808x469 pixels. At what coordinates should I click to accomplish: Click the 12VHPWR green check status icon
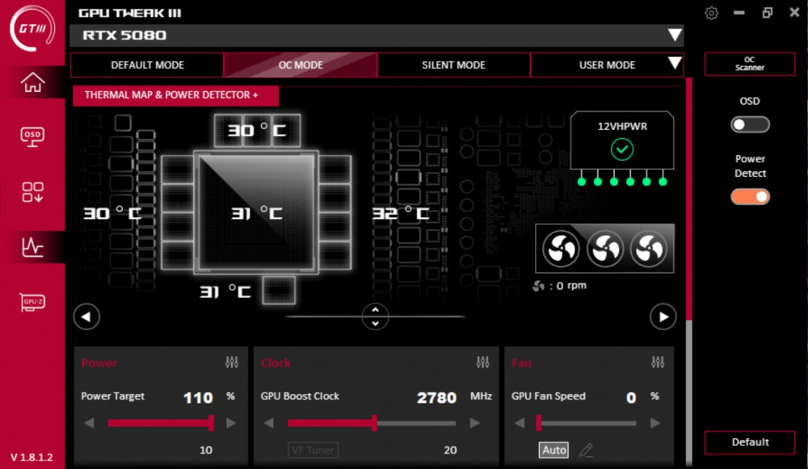click(622, 149)
